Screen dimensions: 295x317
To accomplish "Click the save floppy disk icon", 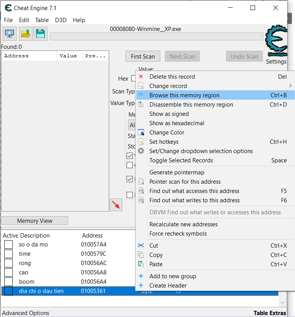I will coord(40,34).
